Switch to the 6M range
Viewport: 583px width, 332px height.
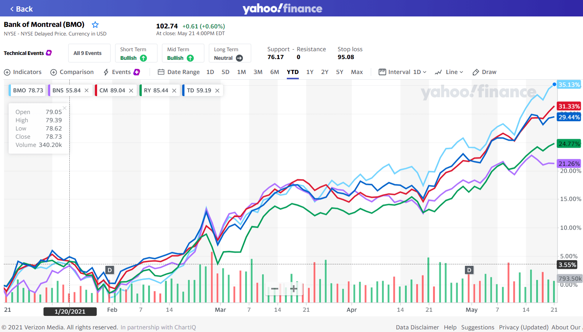click(x=274, y=72)
